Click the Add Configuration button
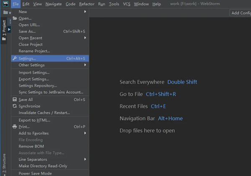This screenshot has width=251, height=176. point(240,13)
